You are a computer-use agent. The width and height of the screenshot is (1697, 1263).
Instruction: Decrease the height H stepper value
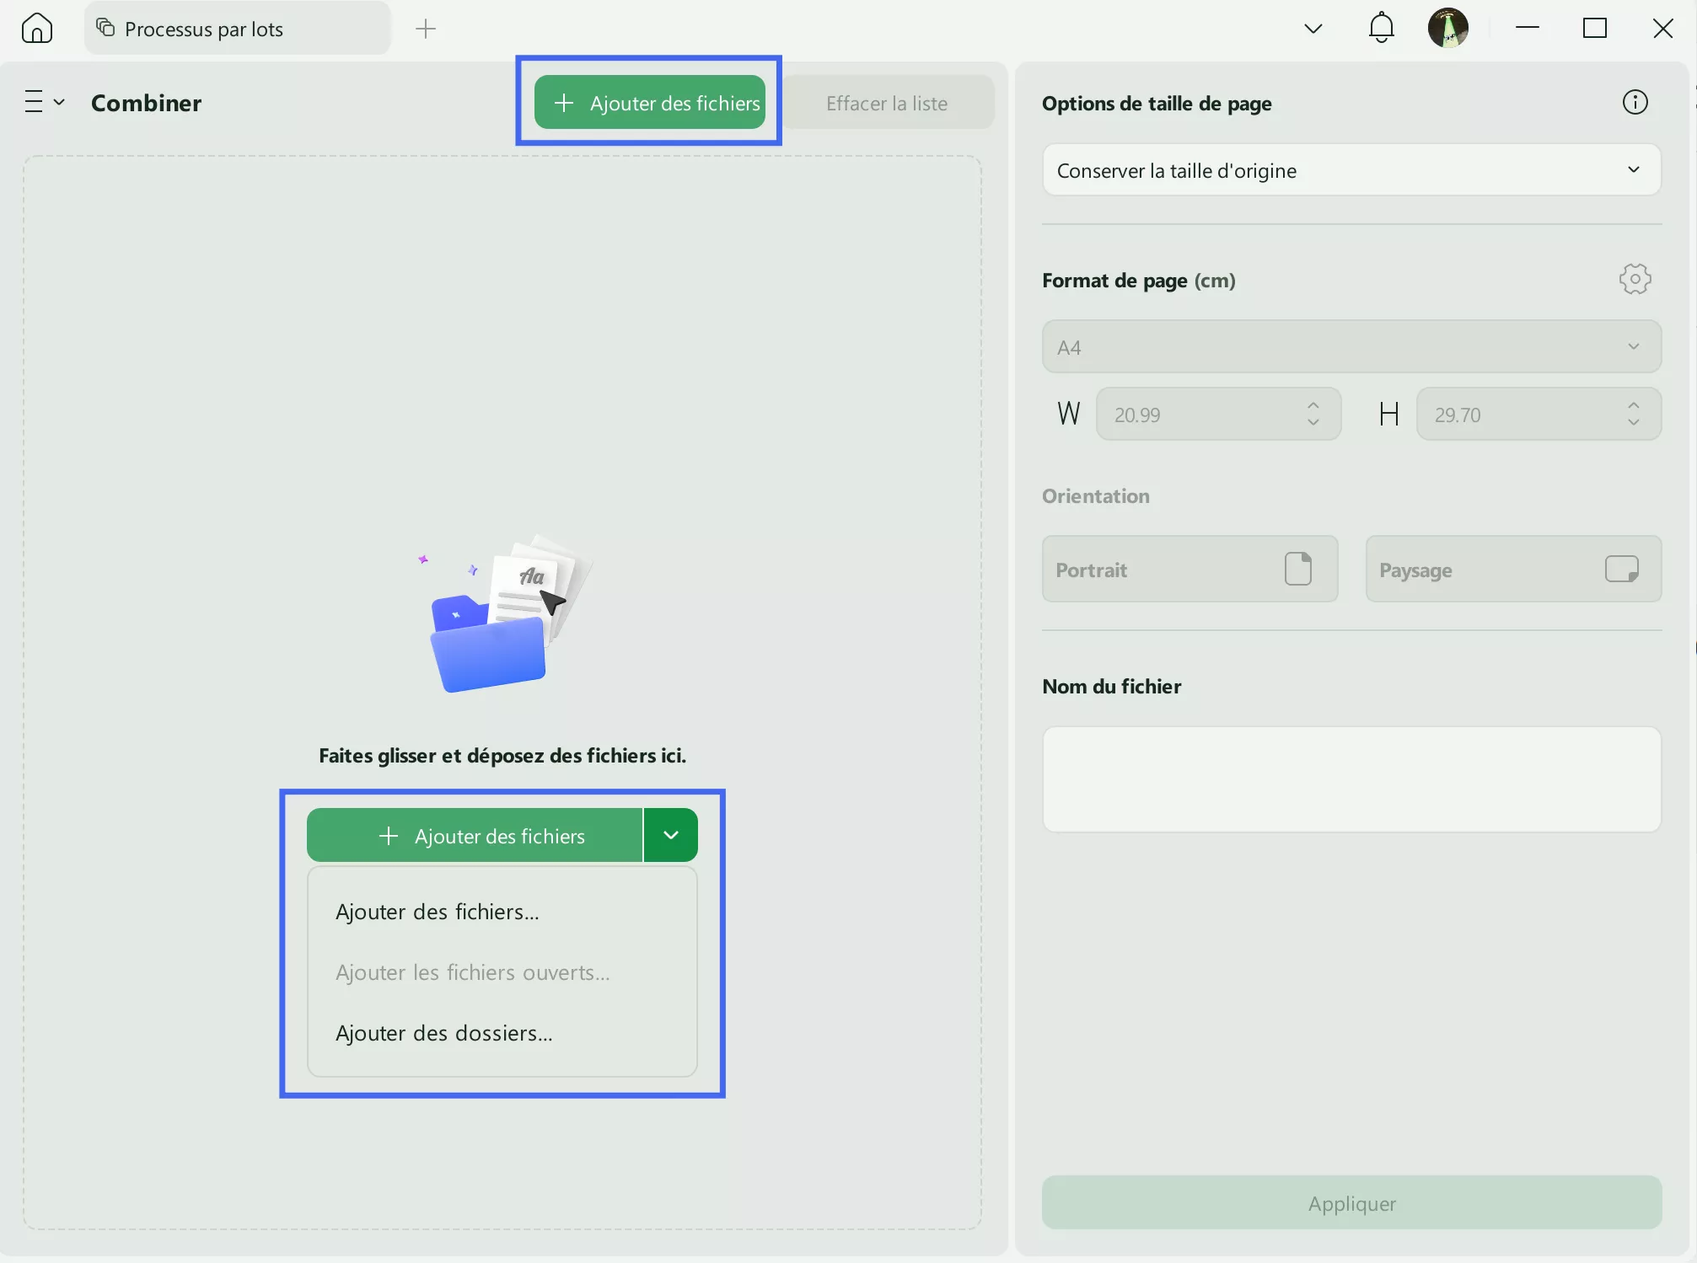click(x=1633, y=423)
